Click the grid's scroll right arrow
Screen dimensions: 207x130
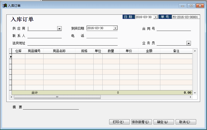(191, 97)
